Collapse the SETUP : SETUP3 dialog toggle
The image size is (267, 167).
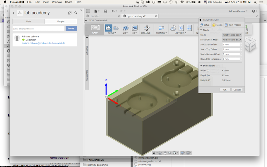pyautogui.click(x=201, y=20)
